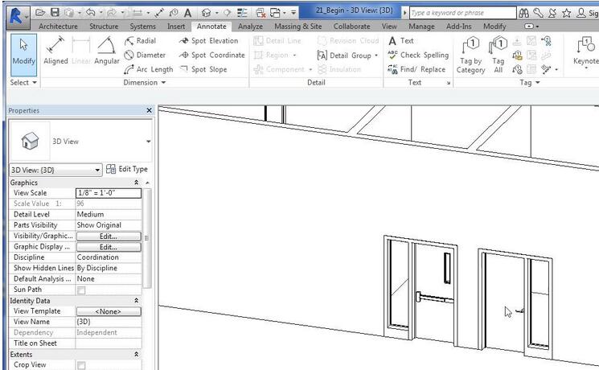
Task: Activate the Text annotation tool
Action: point(401,41)
